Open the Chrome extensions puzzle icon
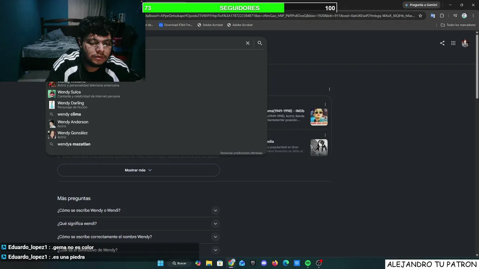 (442, 16)
